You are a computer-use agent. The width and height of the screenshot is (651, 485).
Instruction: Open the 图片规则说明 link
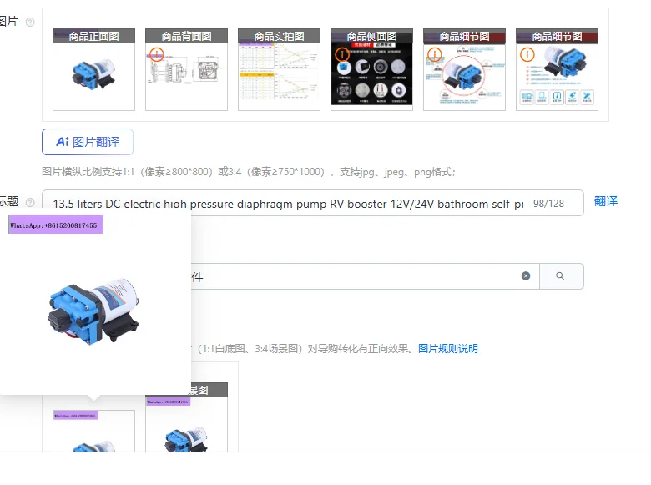(x=448, y=348)
